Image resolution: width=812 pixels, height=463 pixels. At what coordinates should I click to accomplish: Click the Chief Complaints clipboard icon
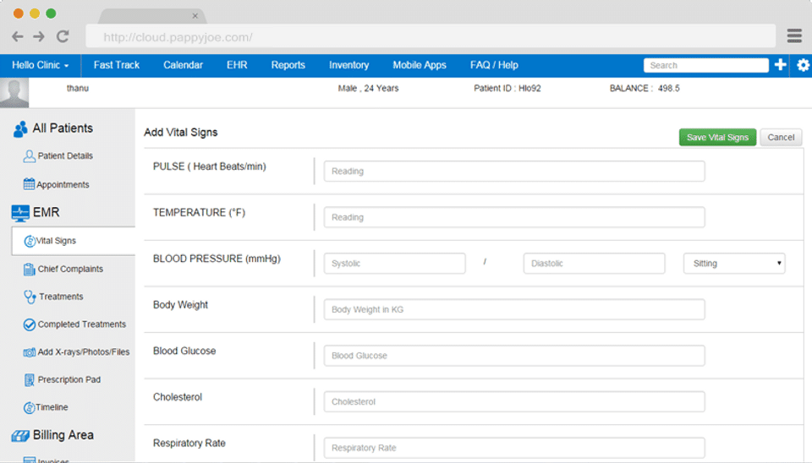pyautogui.click(x=29, y=269)
